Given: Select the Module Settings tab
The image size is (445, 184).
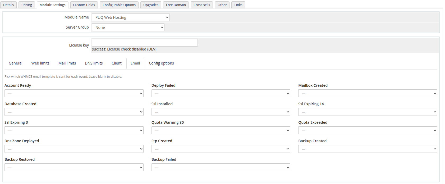Looking at the screenshot, I should [53, 5].
